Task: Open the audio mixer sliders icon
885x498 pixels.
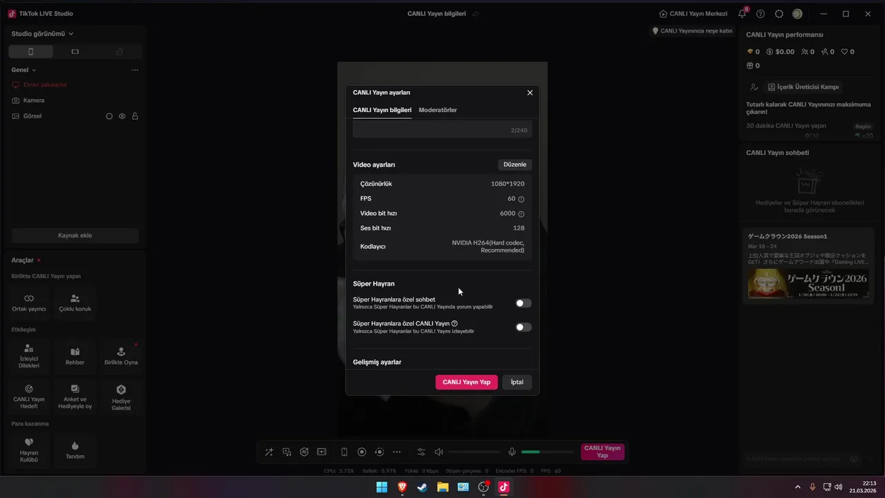Action: tap(421, 452)
